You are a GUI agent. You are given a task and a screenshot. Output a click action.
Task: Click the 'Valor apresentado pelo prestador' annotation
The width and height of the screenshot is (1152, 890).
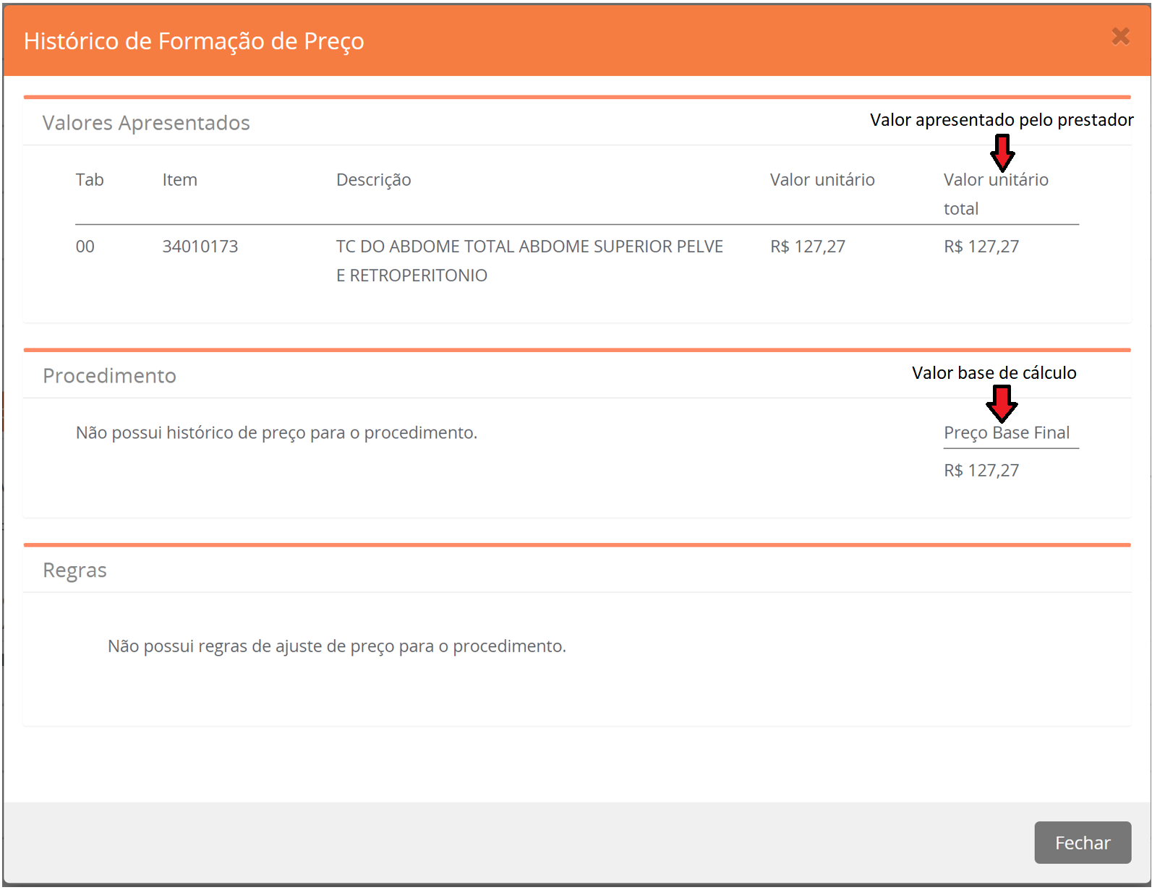(1001, 120)
